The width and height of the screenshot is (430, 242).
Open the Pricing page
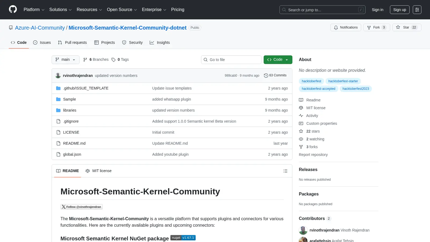click(178, 10)
